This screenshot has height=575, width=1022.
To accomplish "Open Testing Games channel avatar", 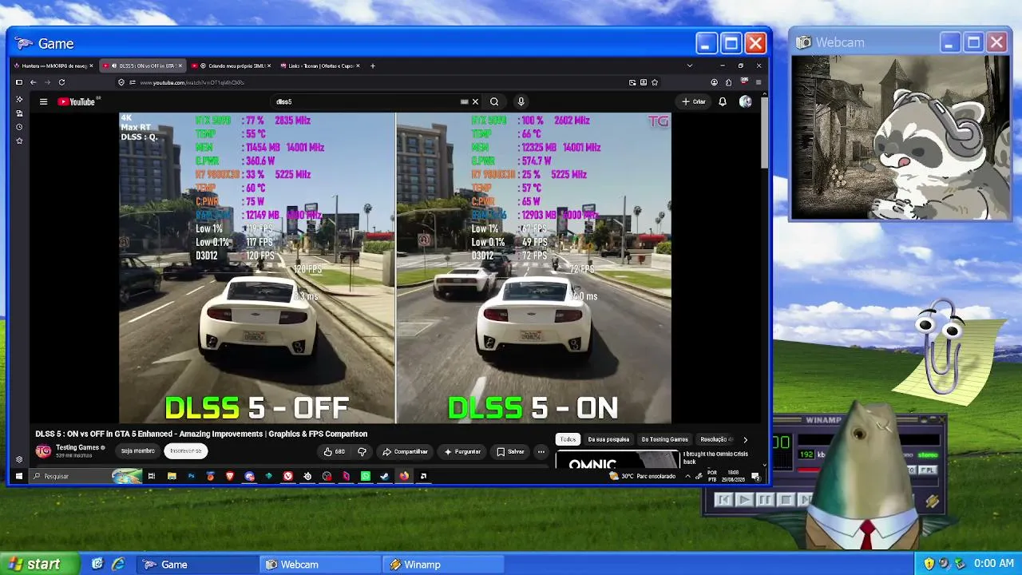I will (x=43, y=451).
